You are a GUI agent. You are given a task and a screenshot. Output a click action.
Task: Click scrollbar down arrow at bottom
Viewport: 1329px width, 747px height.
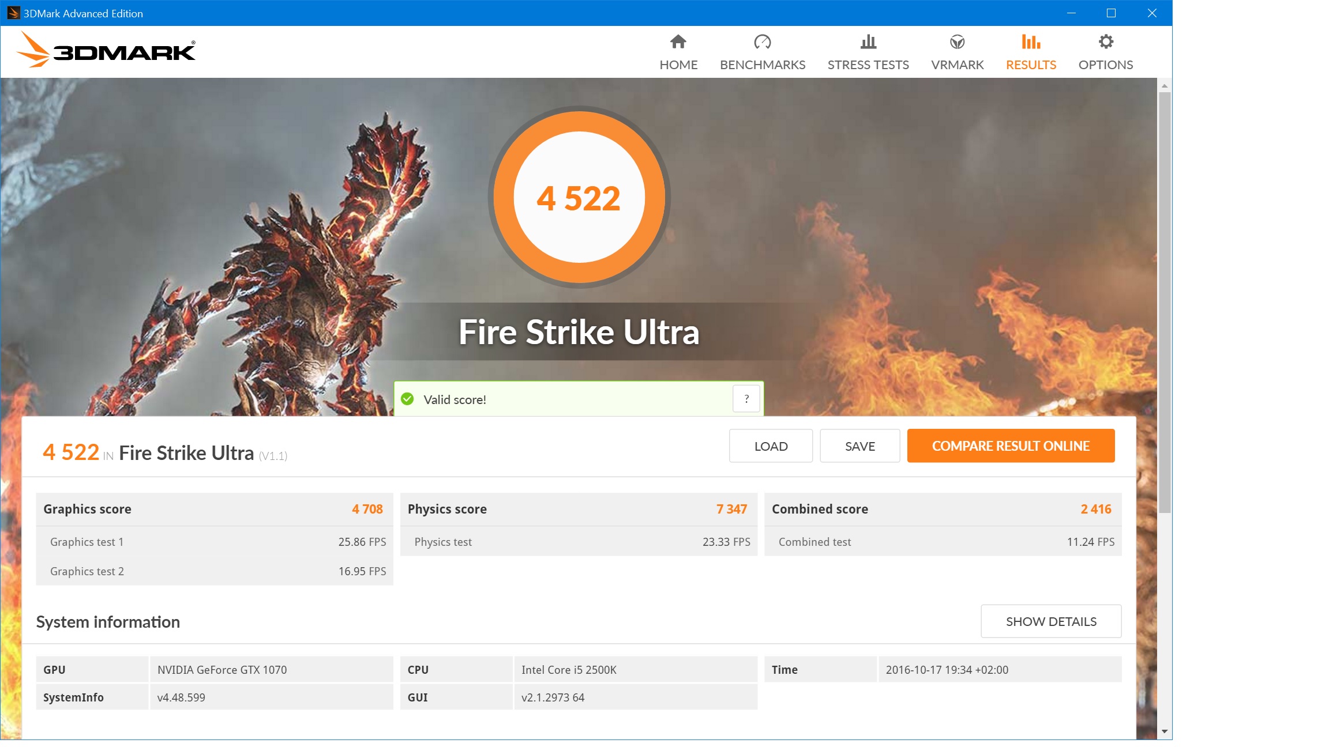(x=1165, y=731)
